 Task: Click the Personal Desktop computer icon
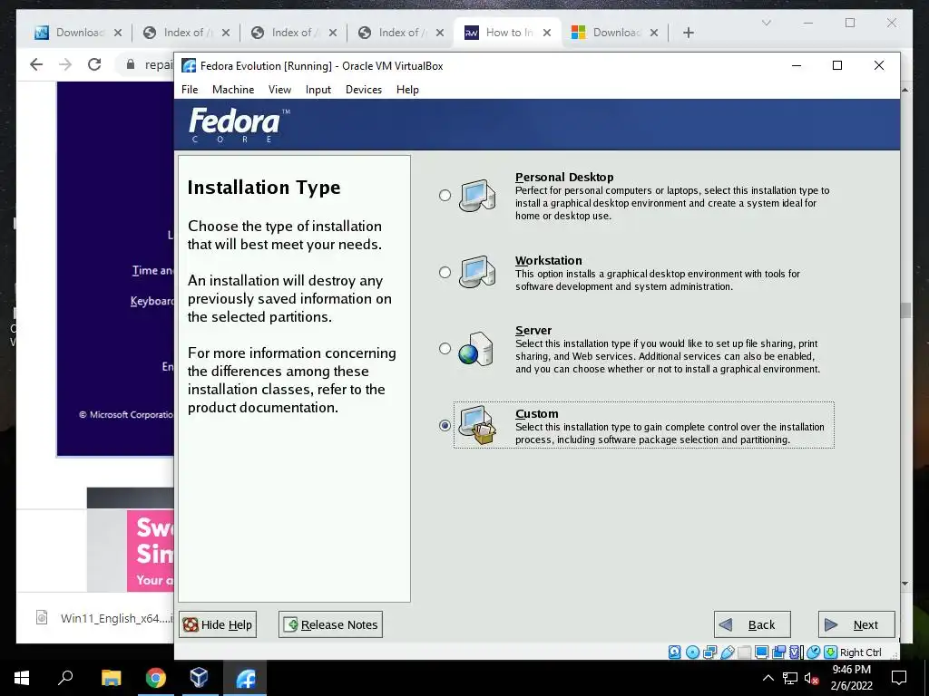tap(477, 196)
